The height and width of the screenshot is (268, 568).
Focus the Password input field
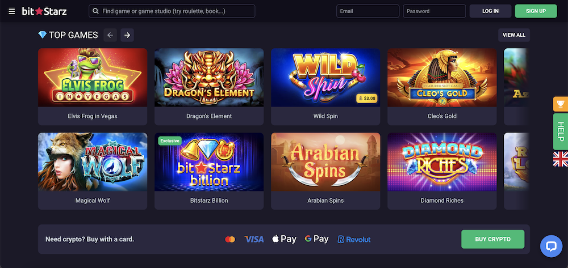[x=434, y=11]
